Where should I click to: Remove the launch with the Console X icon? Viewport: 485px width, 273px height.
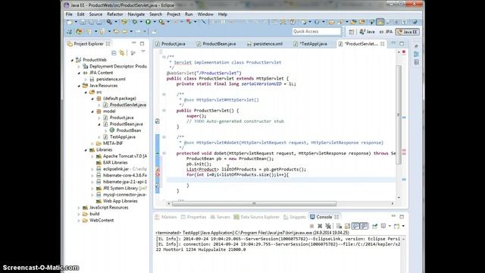[x=320, y=226]
